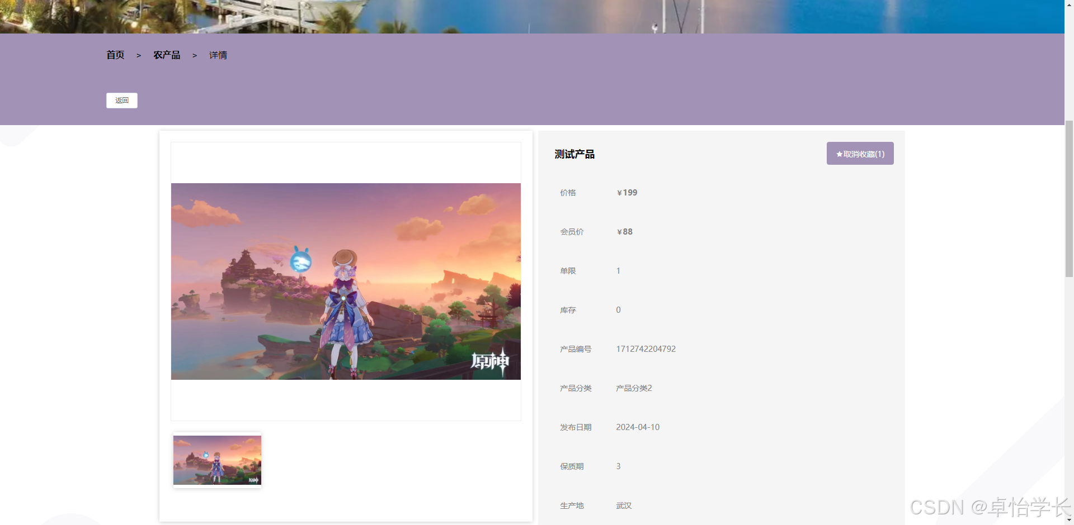Click the 保质期 label
Screen dimensions: 1074x525
pyautogui.click(x=572, y=466)
